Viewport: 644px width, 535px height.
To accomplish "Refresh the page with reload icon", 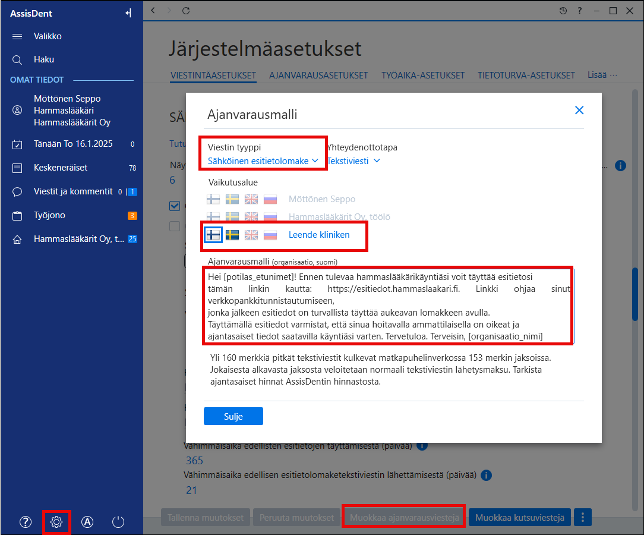I will pyautogui.click(x=186, y=11).
